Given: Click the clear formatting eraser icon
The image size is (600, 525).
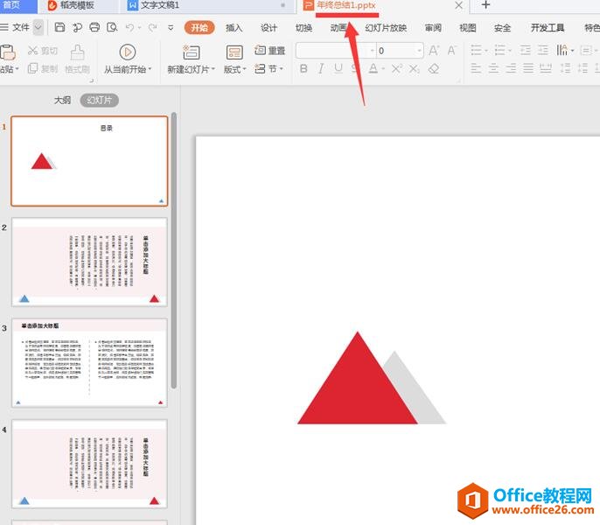Looking at the screenshot, I should pos(434,69).
